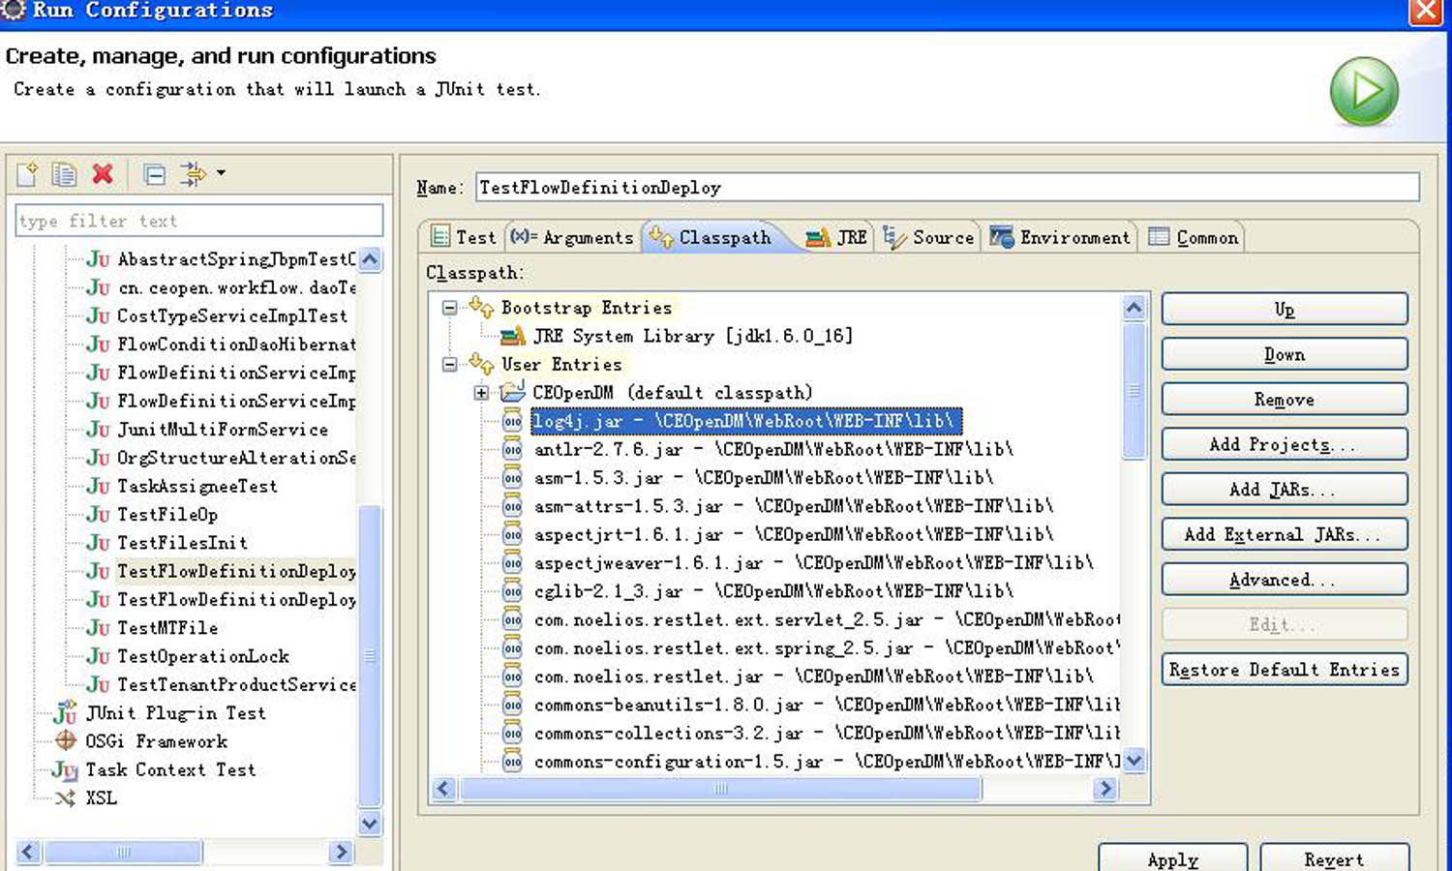Collapse all configurations in the tree
The height and width of the screenshot is (871, 1452).
pos(154,174)
